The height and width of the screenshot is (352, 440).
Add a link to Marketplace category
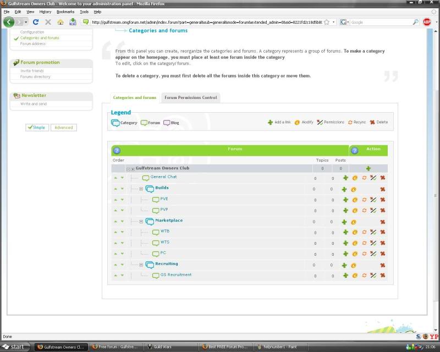pyautogui.click(x=345, y=222)
